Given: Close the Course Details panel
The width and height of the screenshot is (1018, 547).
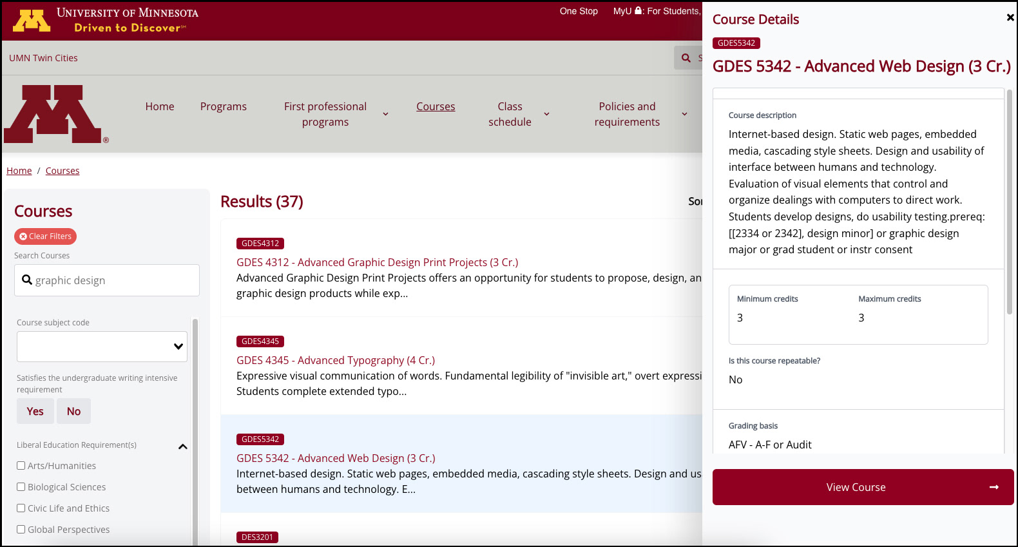Looking at the screenshot, I should [1010, 17].
